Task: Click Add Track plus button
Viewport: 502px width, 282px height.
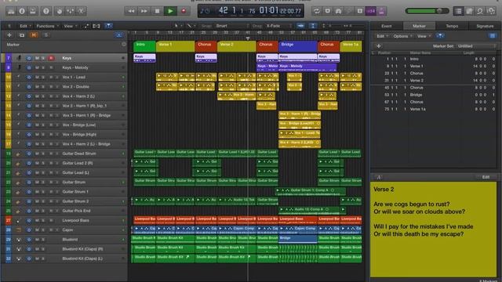Action: pyautogui.click(x=9, y=35)
